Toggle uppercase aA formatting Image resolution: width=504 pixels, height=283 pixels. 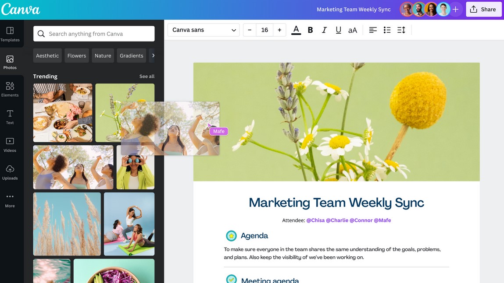353,30
